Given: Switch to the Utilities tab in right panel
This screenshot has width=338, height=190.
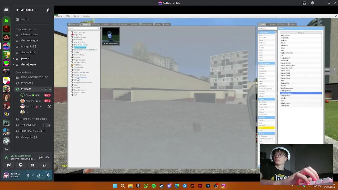Looking at the screenshot, I should pos(292,25).
